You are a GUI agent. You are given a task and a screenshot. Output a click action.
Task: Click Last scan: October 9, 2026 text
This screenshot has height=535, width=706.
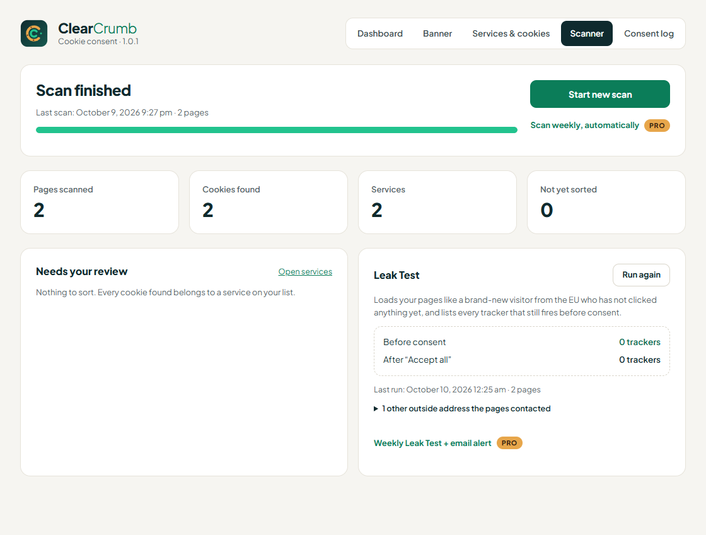pyautogui.click(x=122, y=113)
